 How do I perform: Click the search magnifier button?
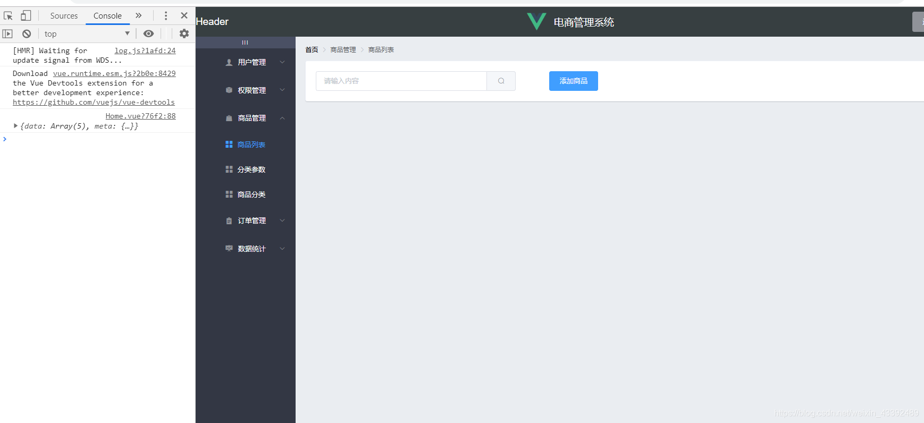[501, 81]
